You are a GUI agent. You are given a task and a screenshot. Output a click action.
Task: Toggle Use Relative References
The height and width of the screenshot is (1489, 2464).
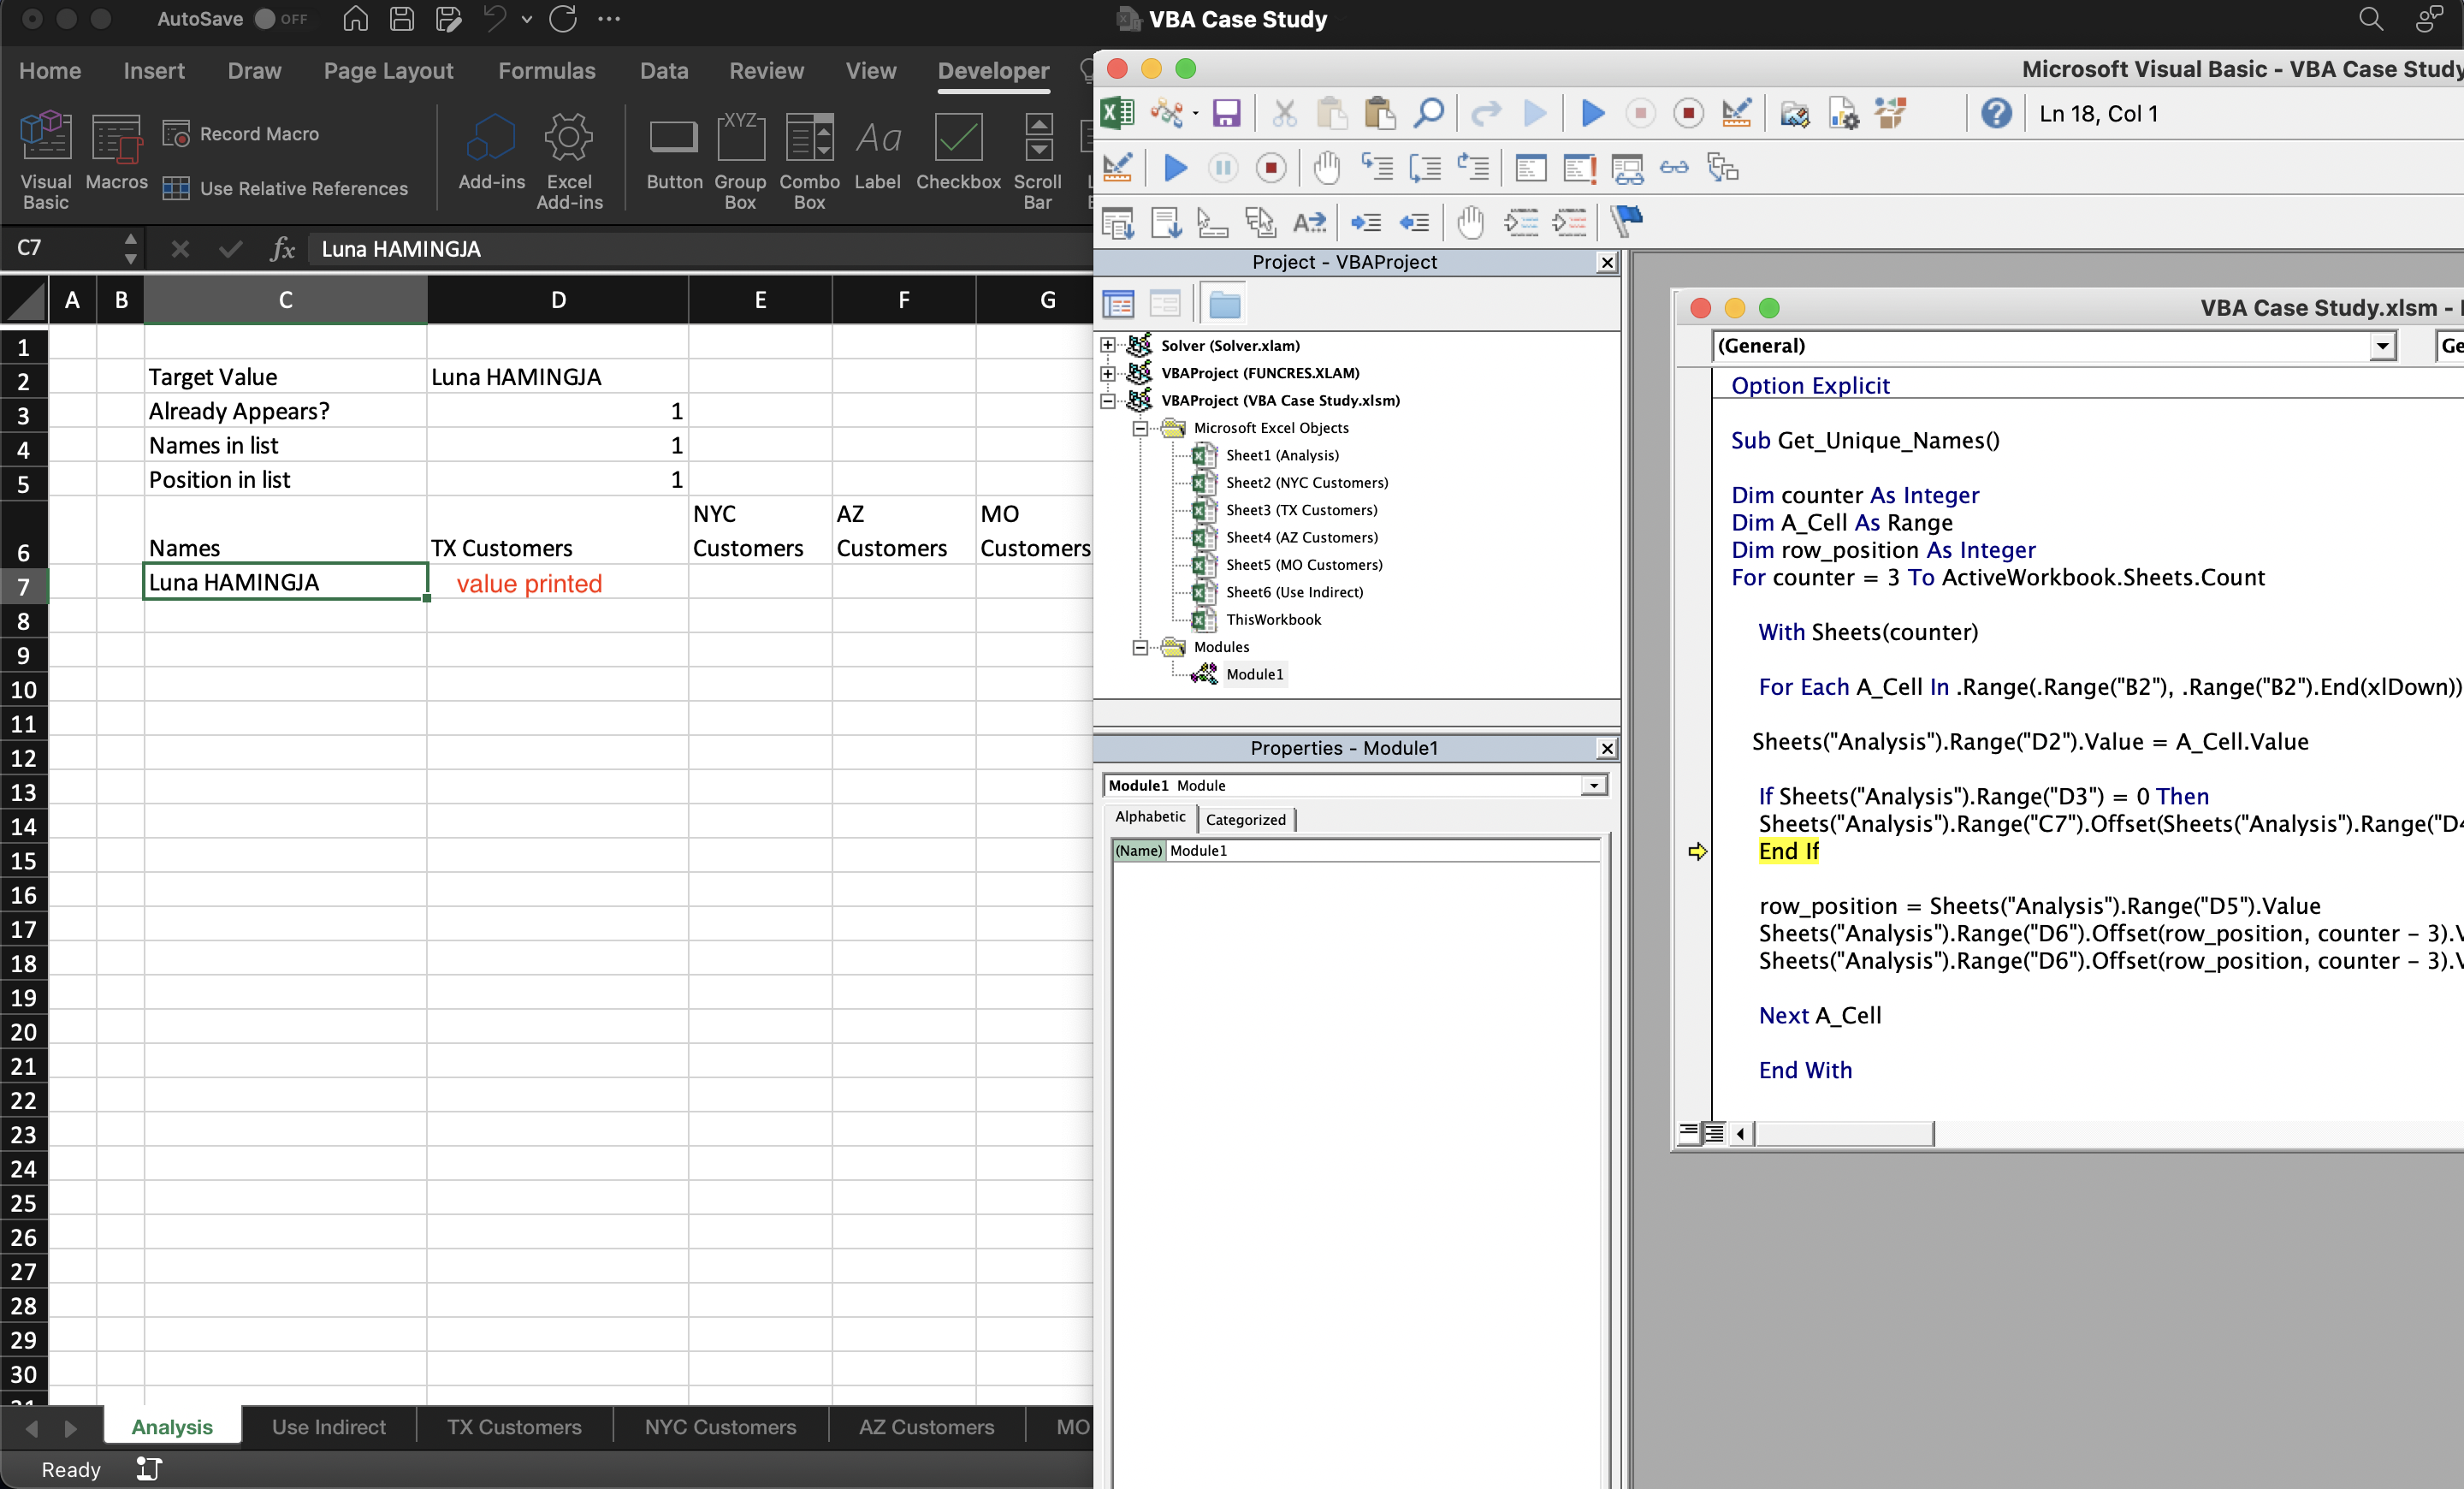pos(286,188)
